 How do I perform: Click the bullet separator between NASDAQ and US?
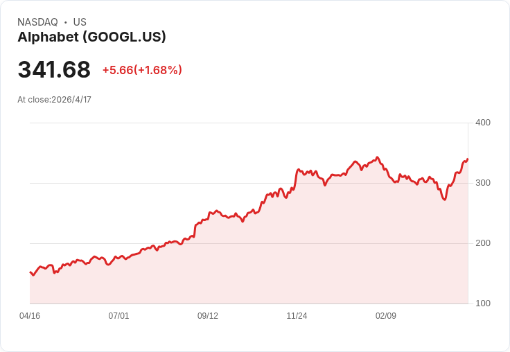point(65,22)
